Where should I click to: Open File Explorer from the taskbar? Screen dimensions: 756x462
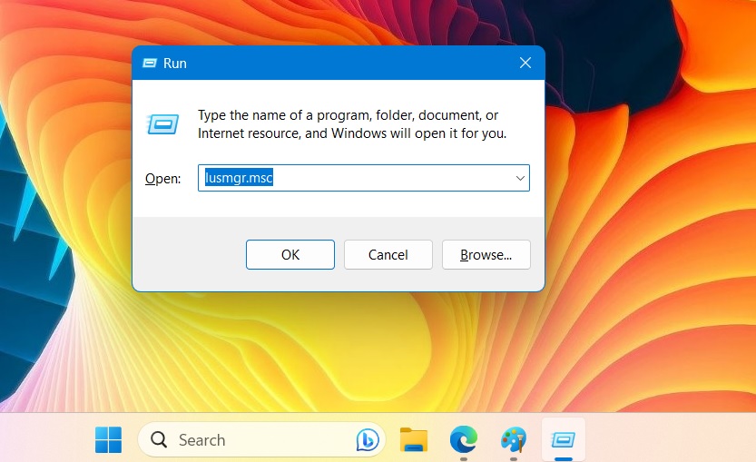(x=414, y=440)
